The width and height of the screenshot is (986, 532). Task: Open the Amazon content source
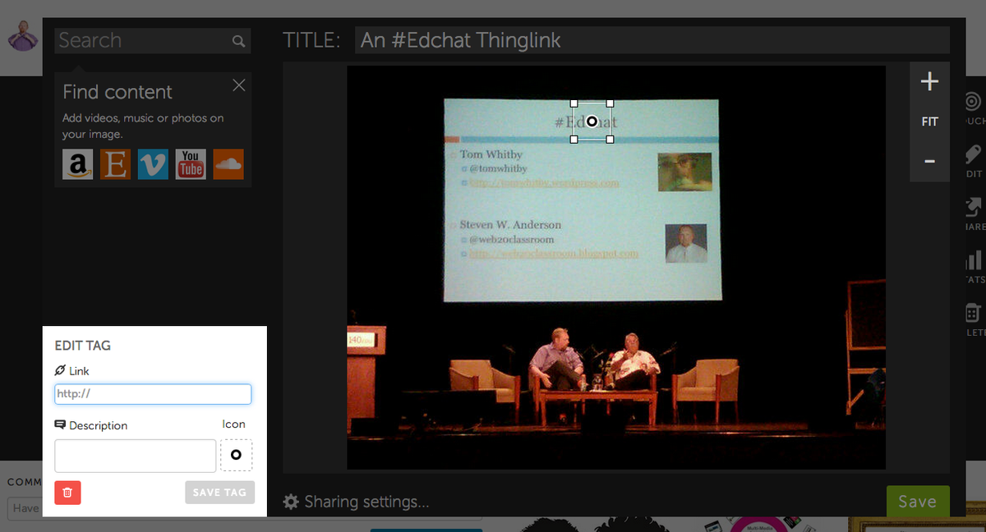point(77,164)
